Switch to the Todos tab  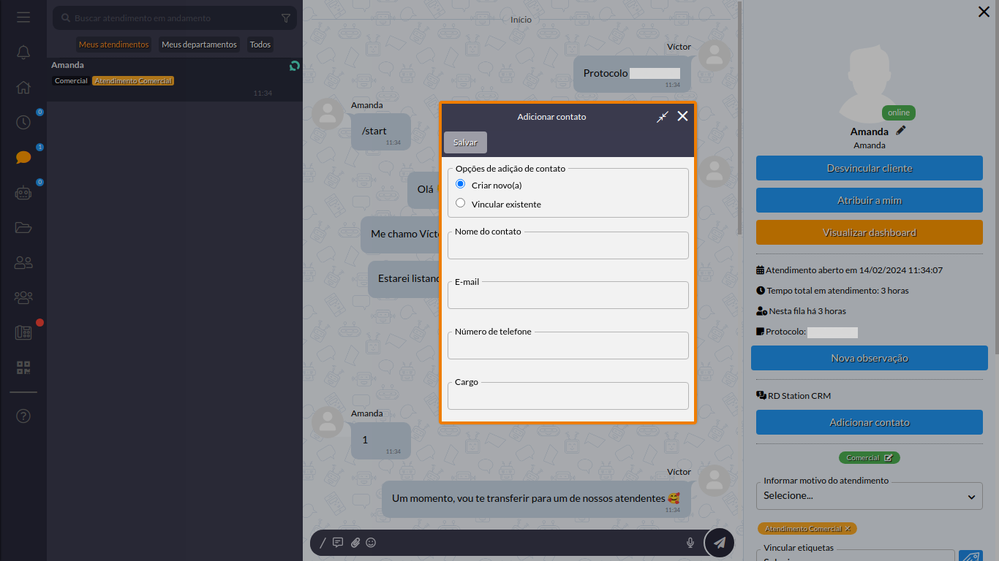[x=260, y=45]
